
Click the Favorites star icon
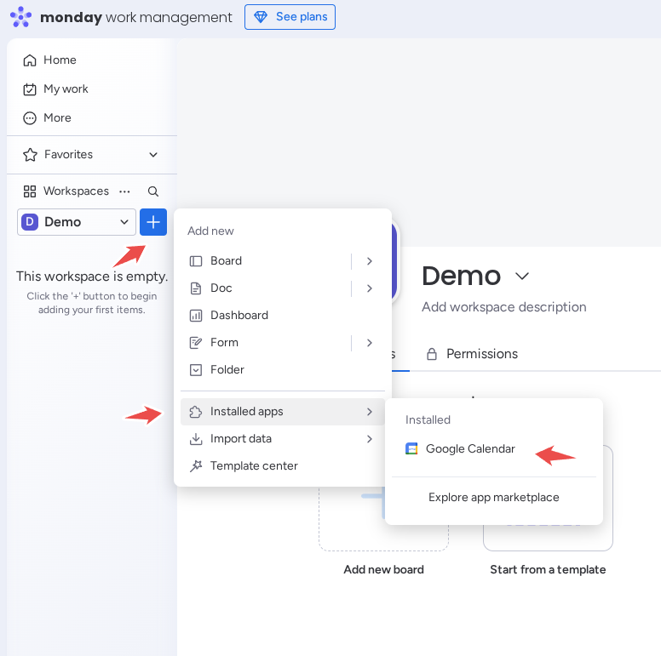point(30,155)
